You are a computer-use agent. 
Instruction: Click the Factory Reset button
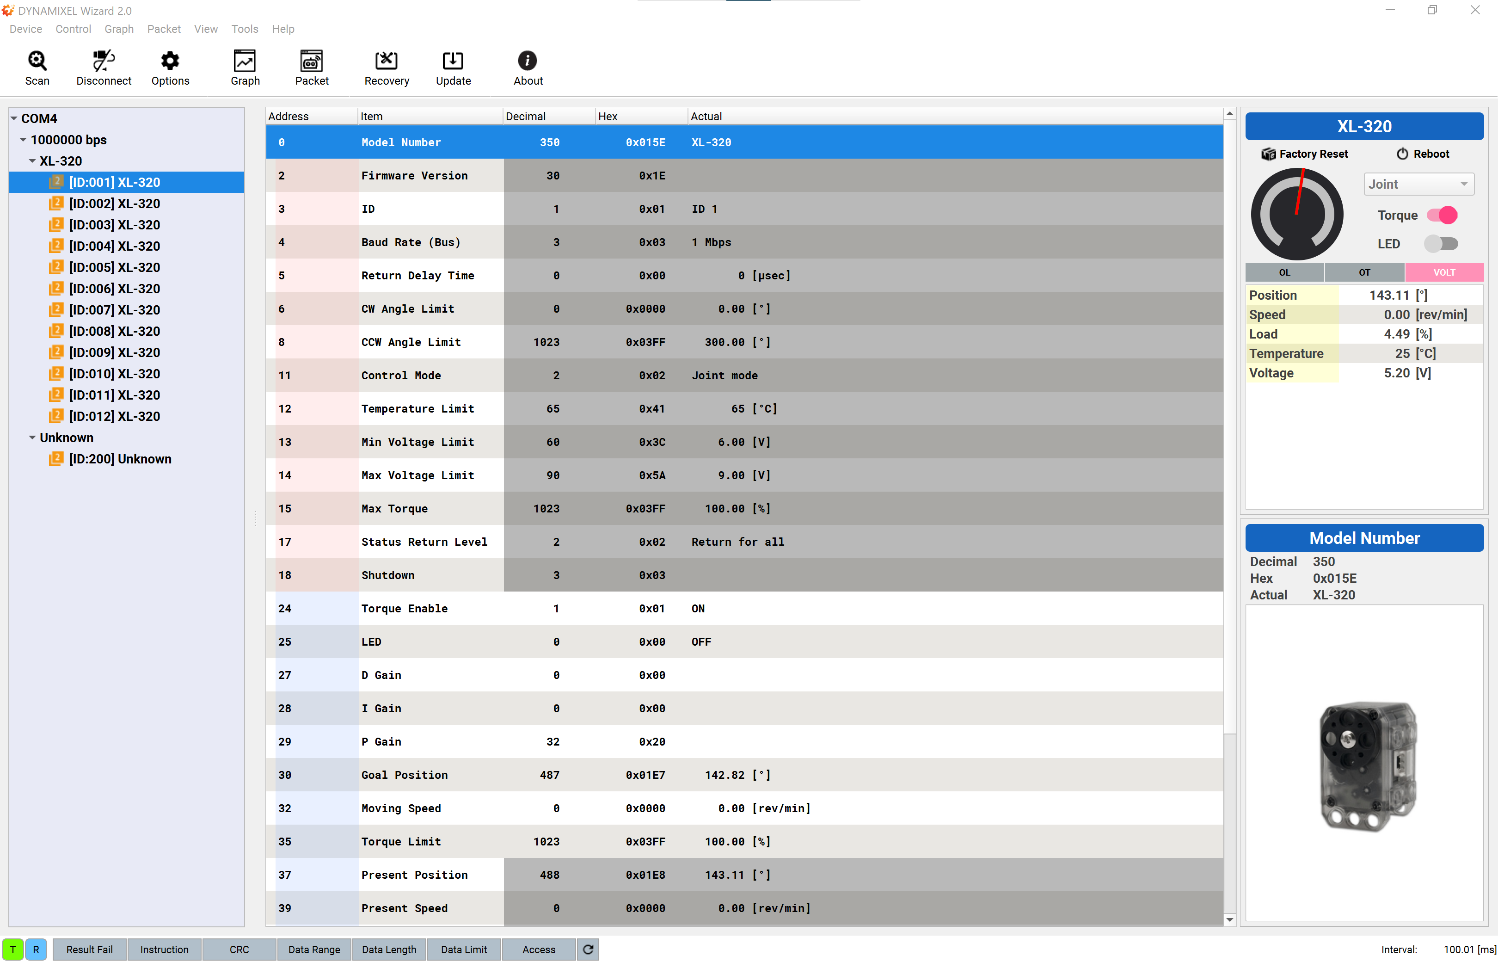click(x=1304, y=154)
